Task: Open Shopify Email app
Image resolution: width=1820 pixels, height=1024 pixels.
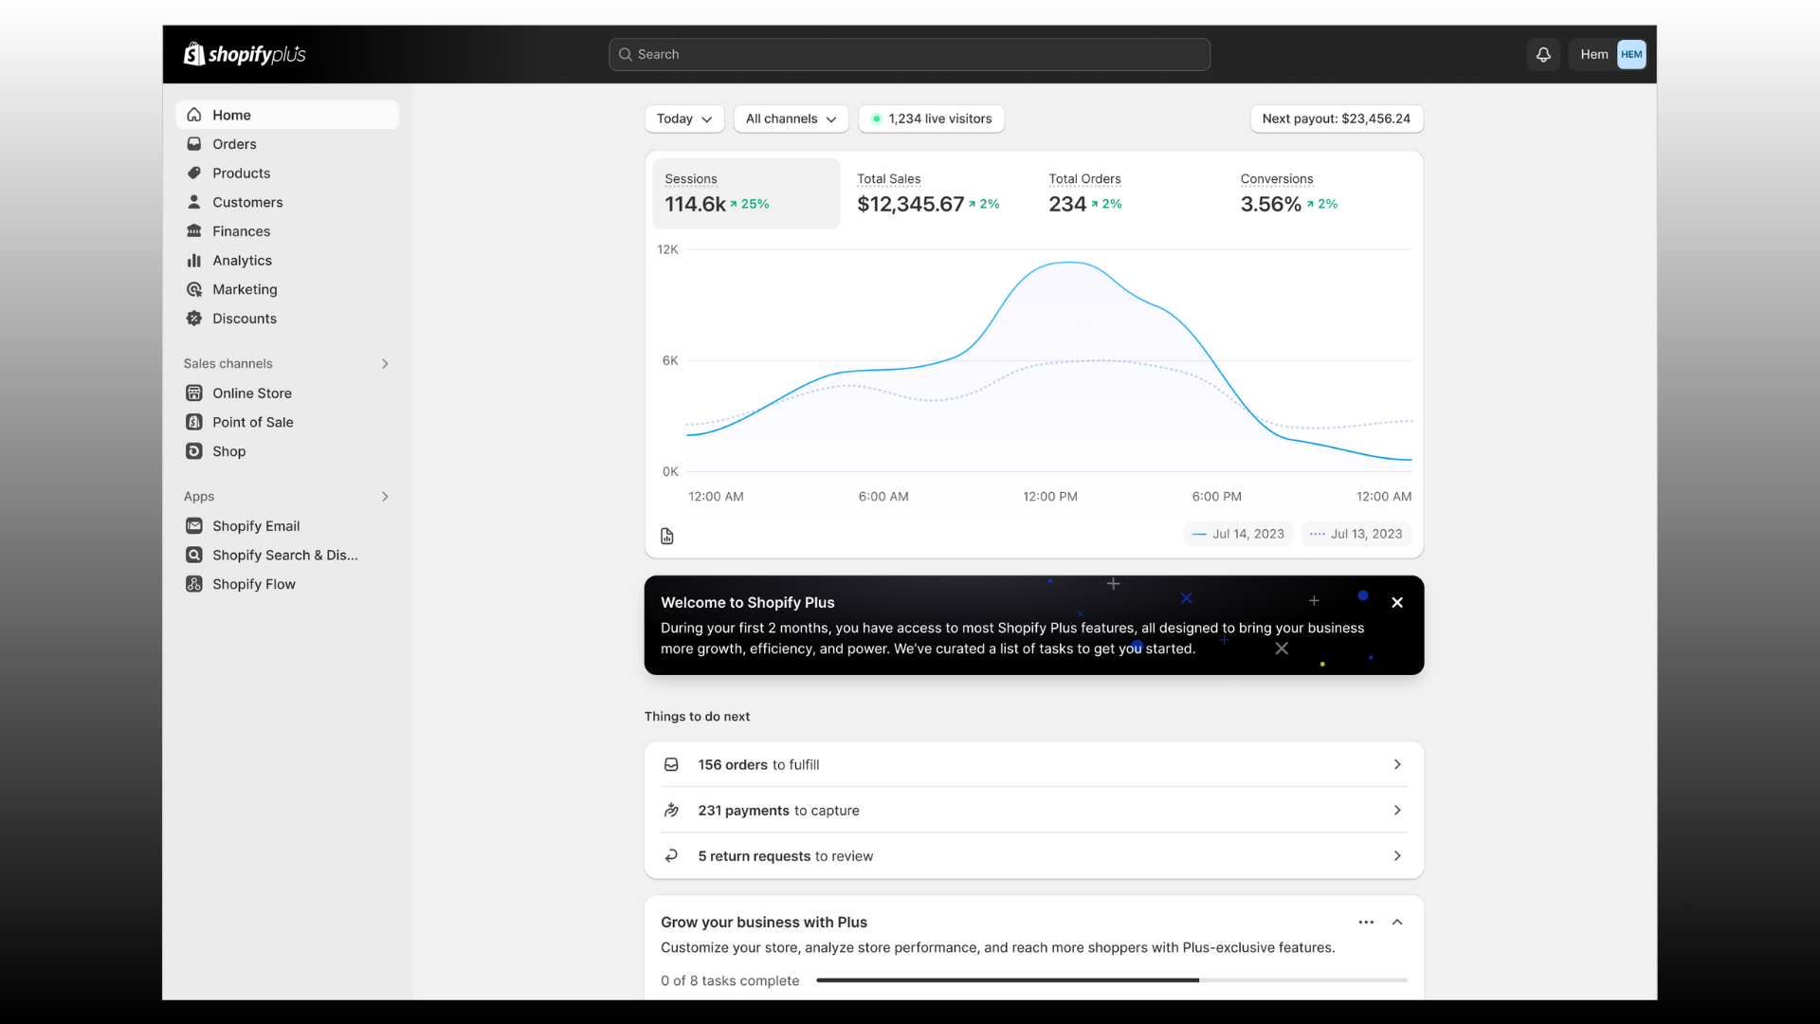Action: pos(255,526)
